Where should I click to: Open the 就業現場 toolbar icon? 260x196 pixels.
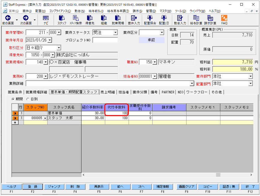tap(118, 18)
